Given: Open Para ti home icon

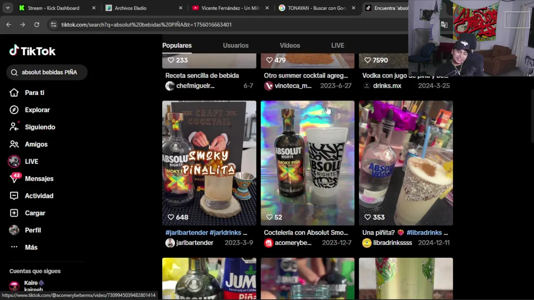Looking at the screenshot, I should [14, 92].
